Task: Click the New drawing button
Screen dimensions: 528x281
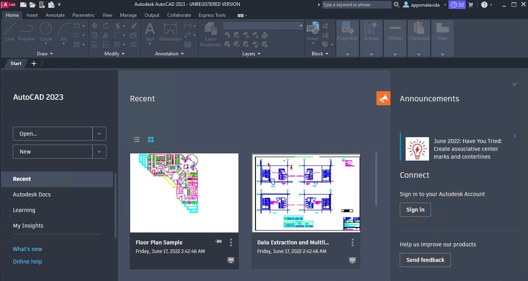Action: click(53, 152)
